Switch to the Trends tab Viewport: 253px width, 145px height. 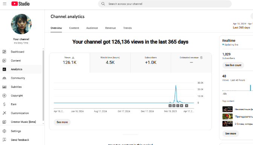127,28
